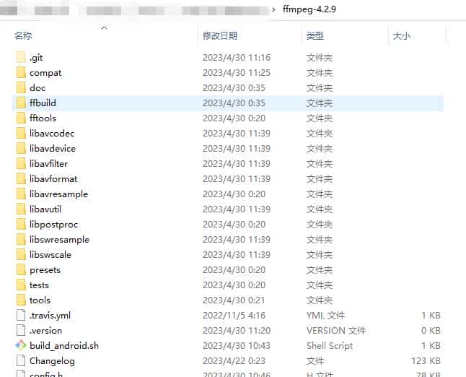Click the 123 KB size cell

click(x=426, y=361)
